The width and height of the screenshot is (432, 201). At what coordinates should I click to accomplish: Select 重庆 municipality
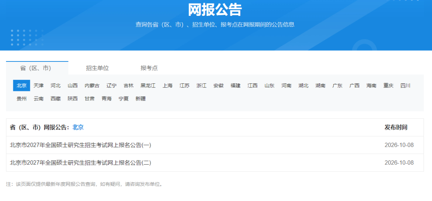(x=388, y=86)
